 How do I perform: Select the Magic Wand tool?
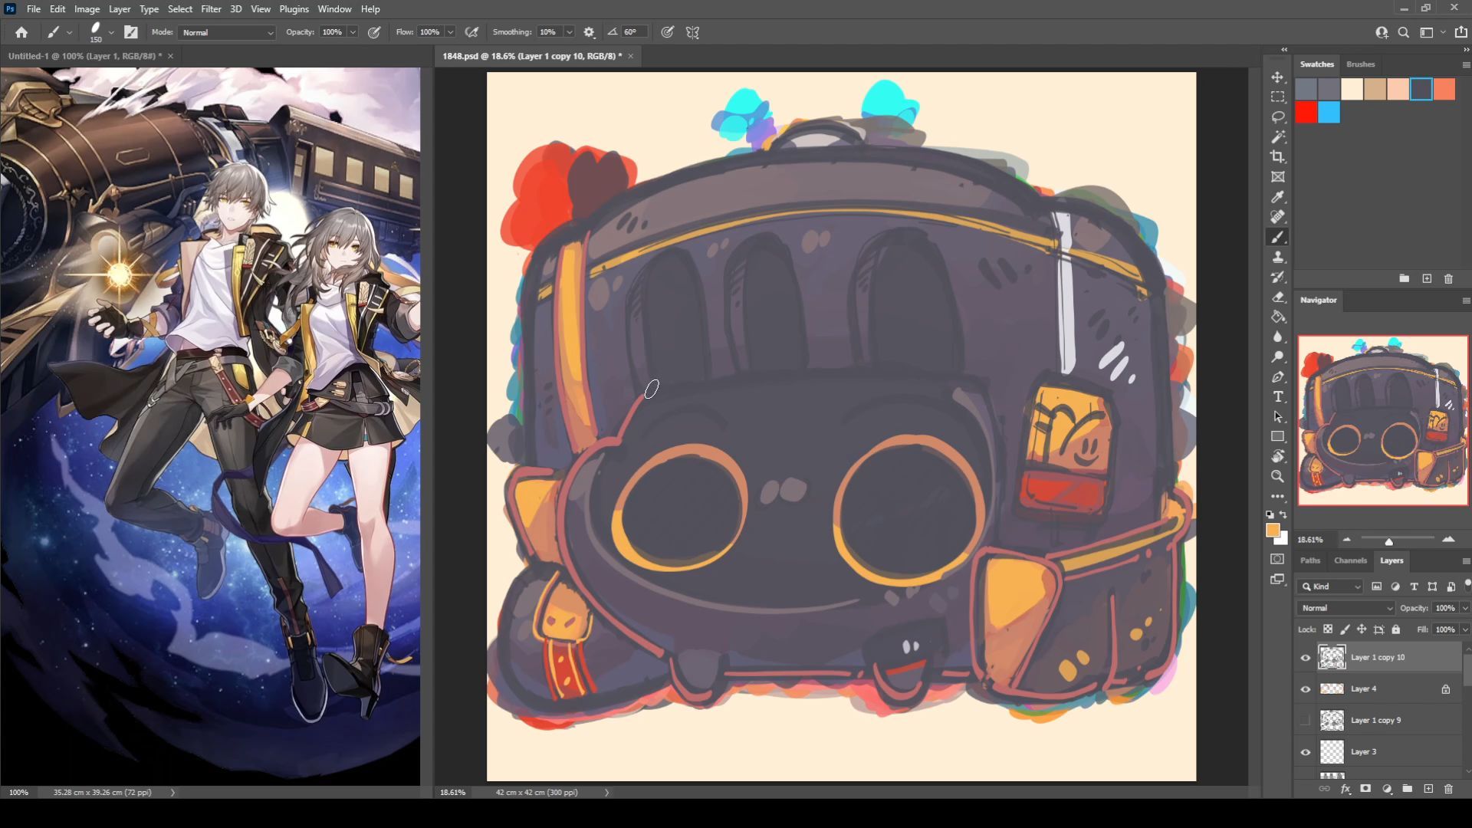click(1277, 137)
